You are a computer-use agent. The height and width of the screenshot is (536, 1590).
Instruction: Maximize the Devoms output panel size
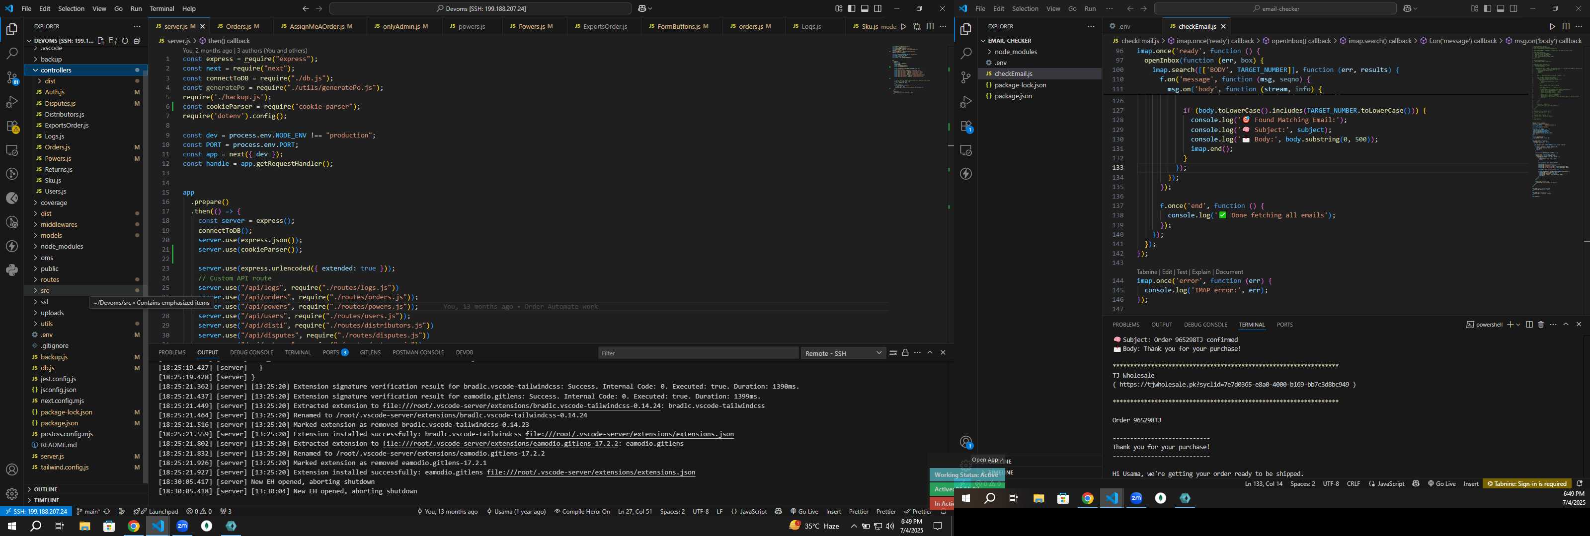coord(930,353)
